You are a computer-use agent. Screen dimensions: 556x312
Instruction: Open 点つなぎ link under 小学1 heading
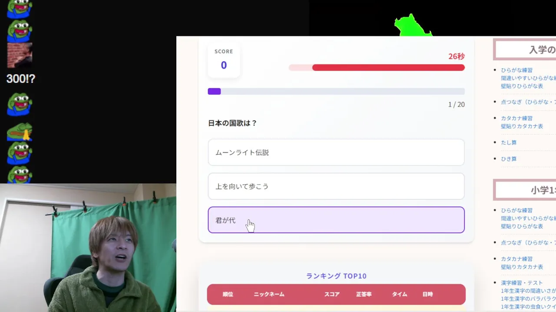528,243
